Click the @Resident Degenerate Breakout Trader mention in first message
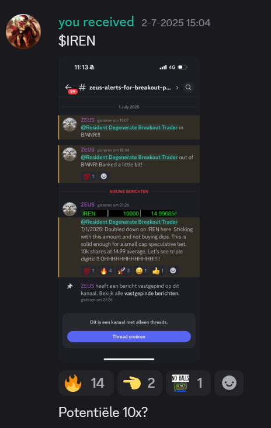 pyautogui.click(x=129, y=127)
